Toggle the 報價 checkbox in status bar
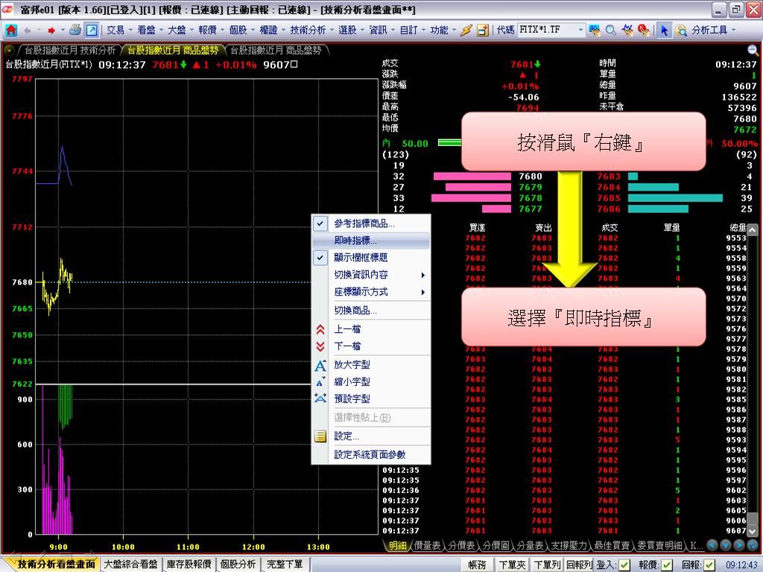This screenshot has width=763, height=572. pyautogui.click(x=667, y=565)
